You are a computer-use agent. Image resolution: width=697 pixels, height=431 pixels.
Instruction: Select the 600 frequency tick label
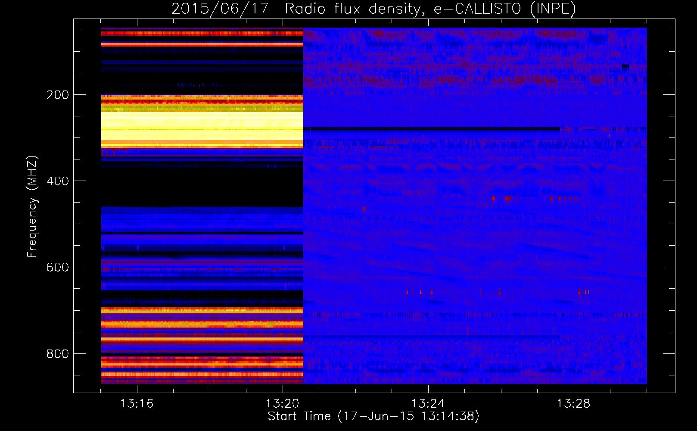58,267
